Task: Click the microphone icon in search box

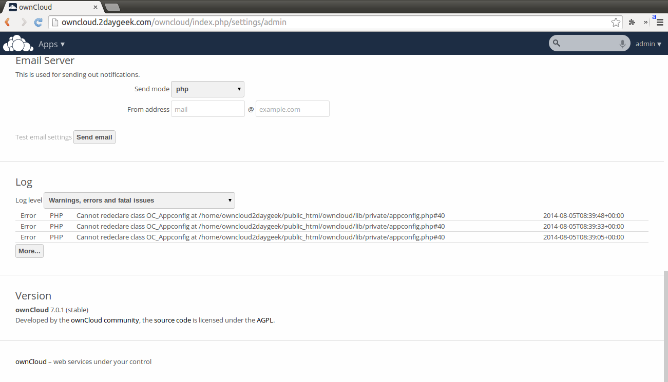Action: coord(622,44)
